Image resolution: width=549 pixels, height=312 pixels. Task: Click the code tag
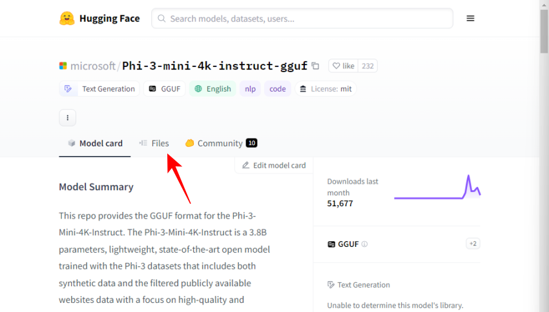pyautogui.click(x=278, y=89)
